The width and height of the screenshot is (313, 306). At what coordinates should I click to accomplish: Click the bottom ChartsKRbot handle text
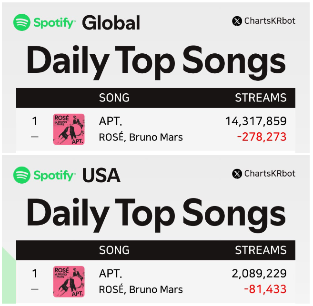coord(270,173)
